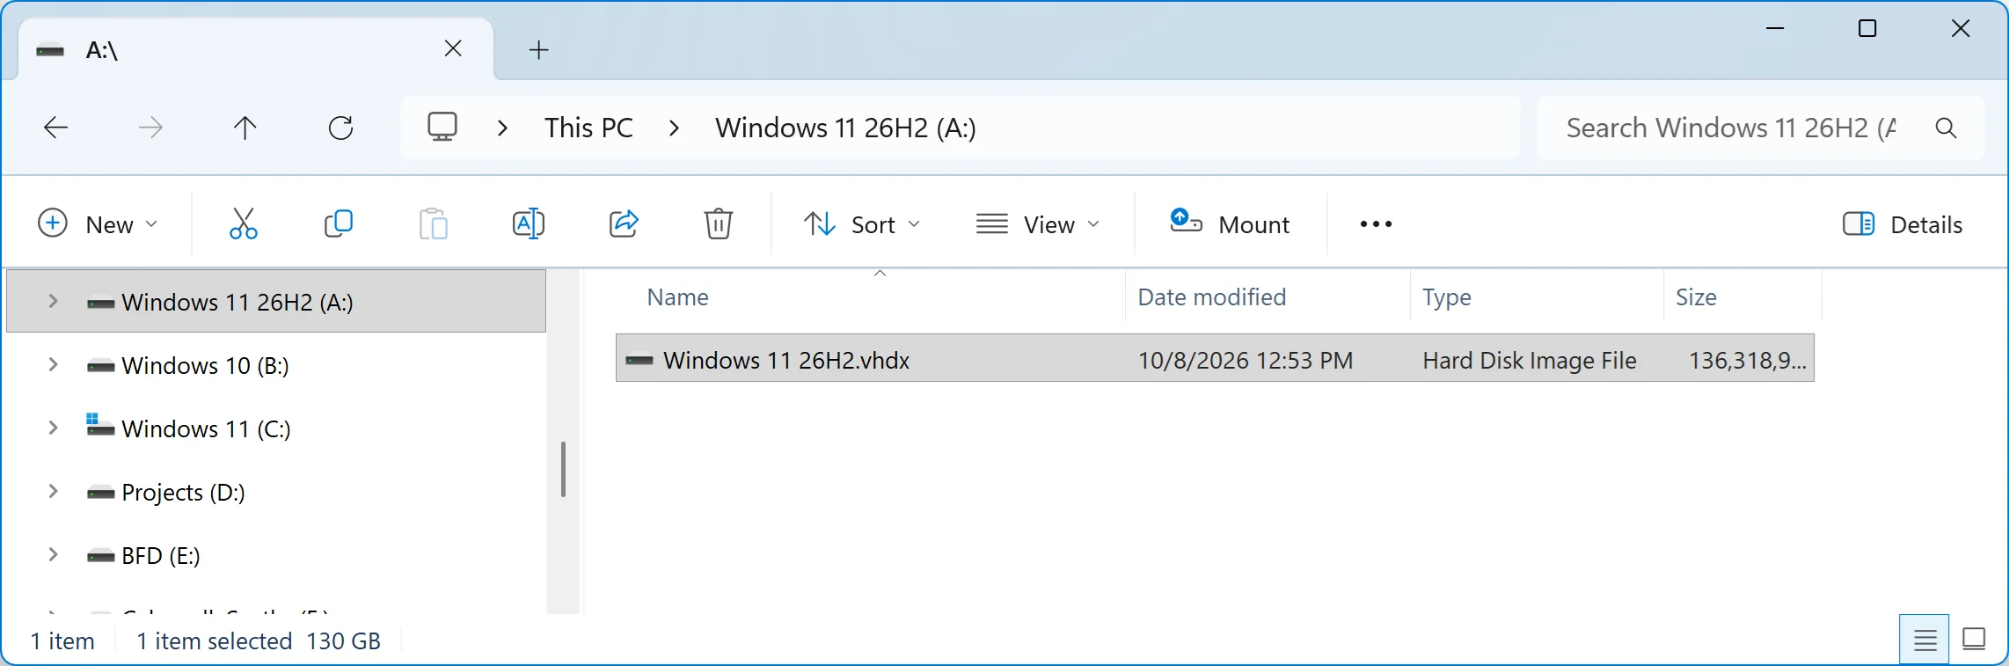Open the Sort dropdown menu
This screenshot has width=2009, height=666.
coord(862,224)
